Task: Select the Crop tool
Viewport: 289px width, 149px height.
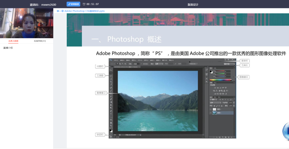Action: pyautogui.click(x=111, y=82)
